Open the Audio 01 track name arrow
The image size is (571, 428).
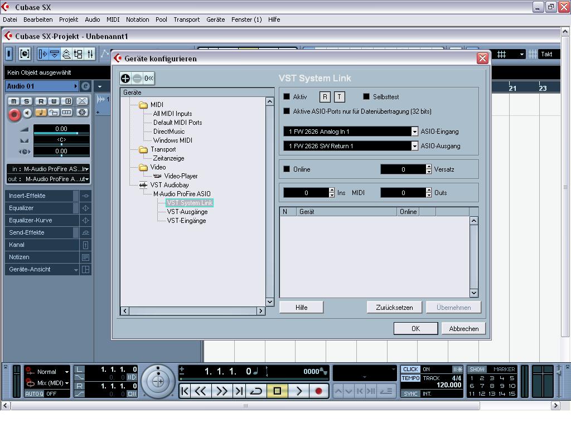click(75, 86)
